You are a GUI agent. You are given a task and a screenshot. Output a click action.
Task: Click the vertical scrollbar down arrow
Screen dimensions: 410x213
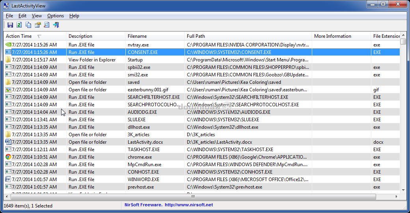(403, 190)
